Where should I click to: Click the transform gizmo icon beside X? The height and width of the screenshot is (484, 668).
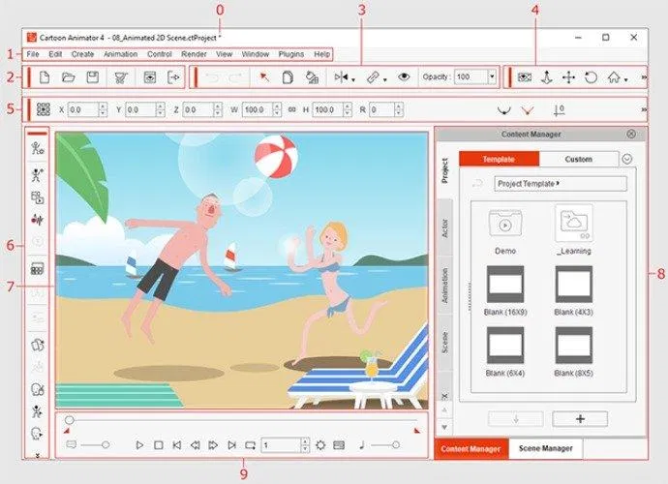[44, 109]
